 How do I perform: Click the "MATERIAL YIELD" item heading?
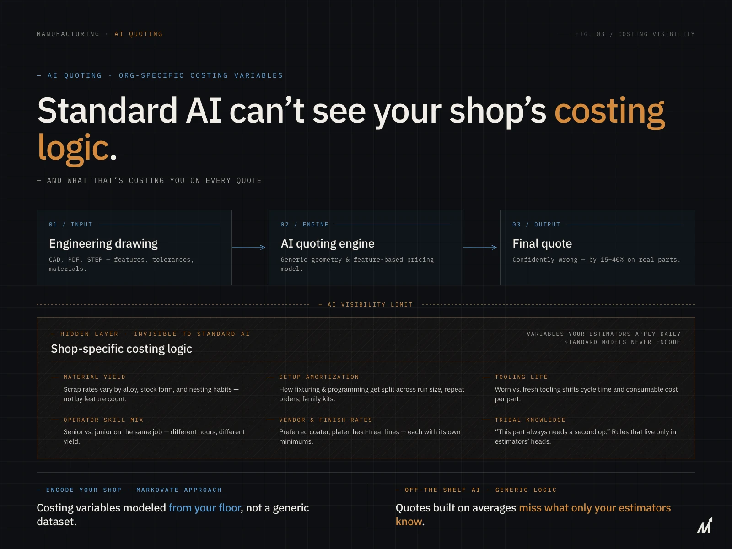pos(94,377)
